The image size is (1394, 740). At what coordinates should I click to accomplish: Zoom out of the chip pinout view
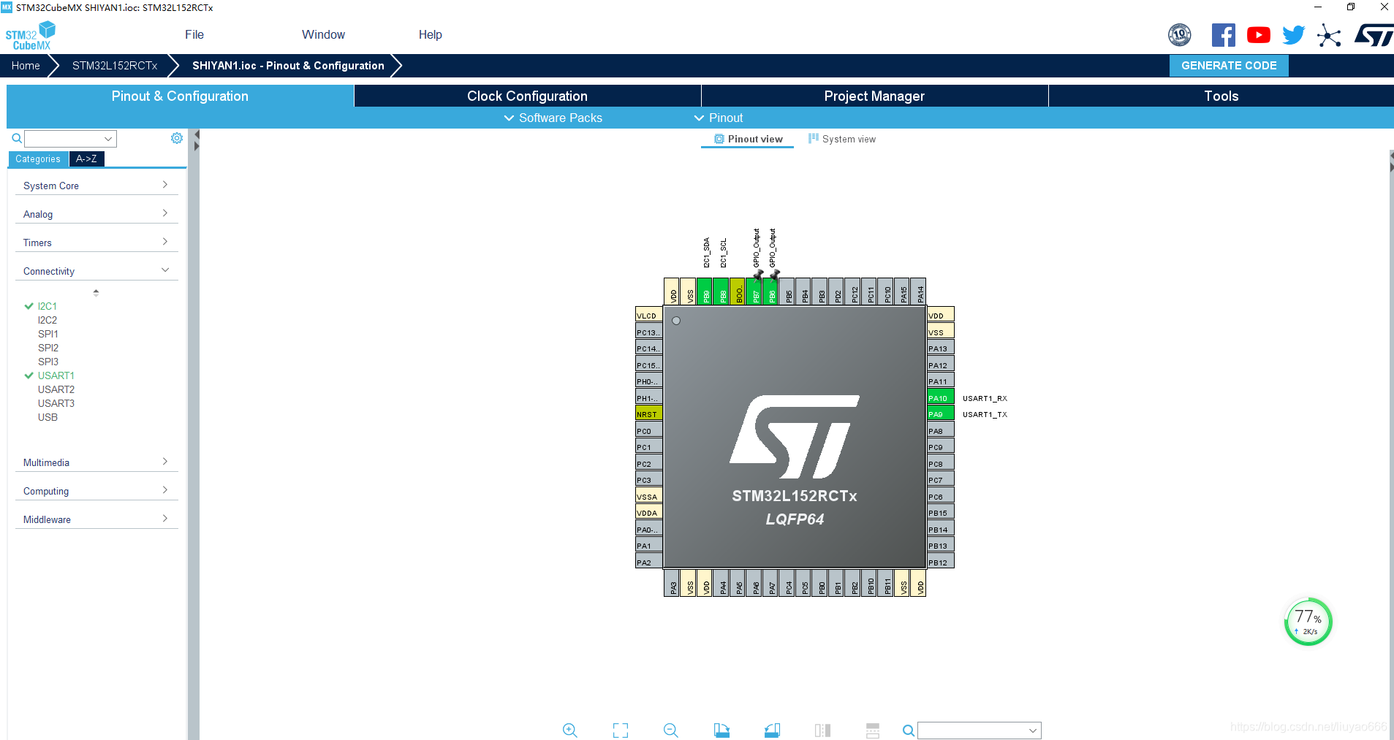point(671,730)
